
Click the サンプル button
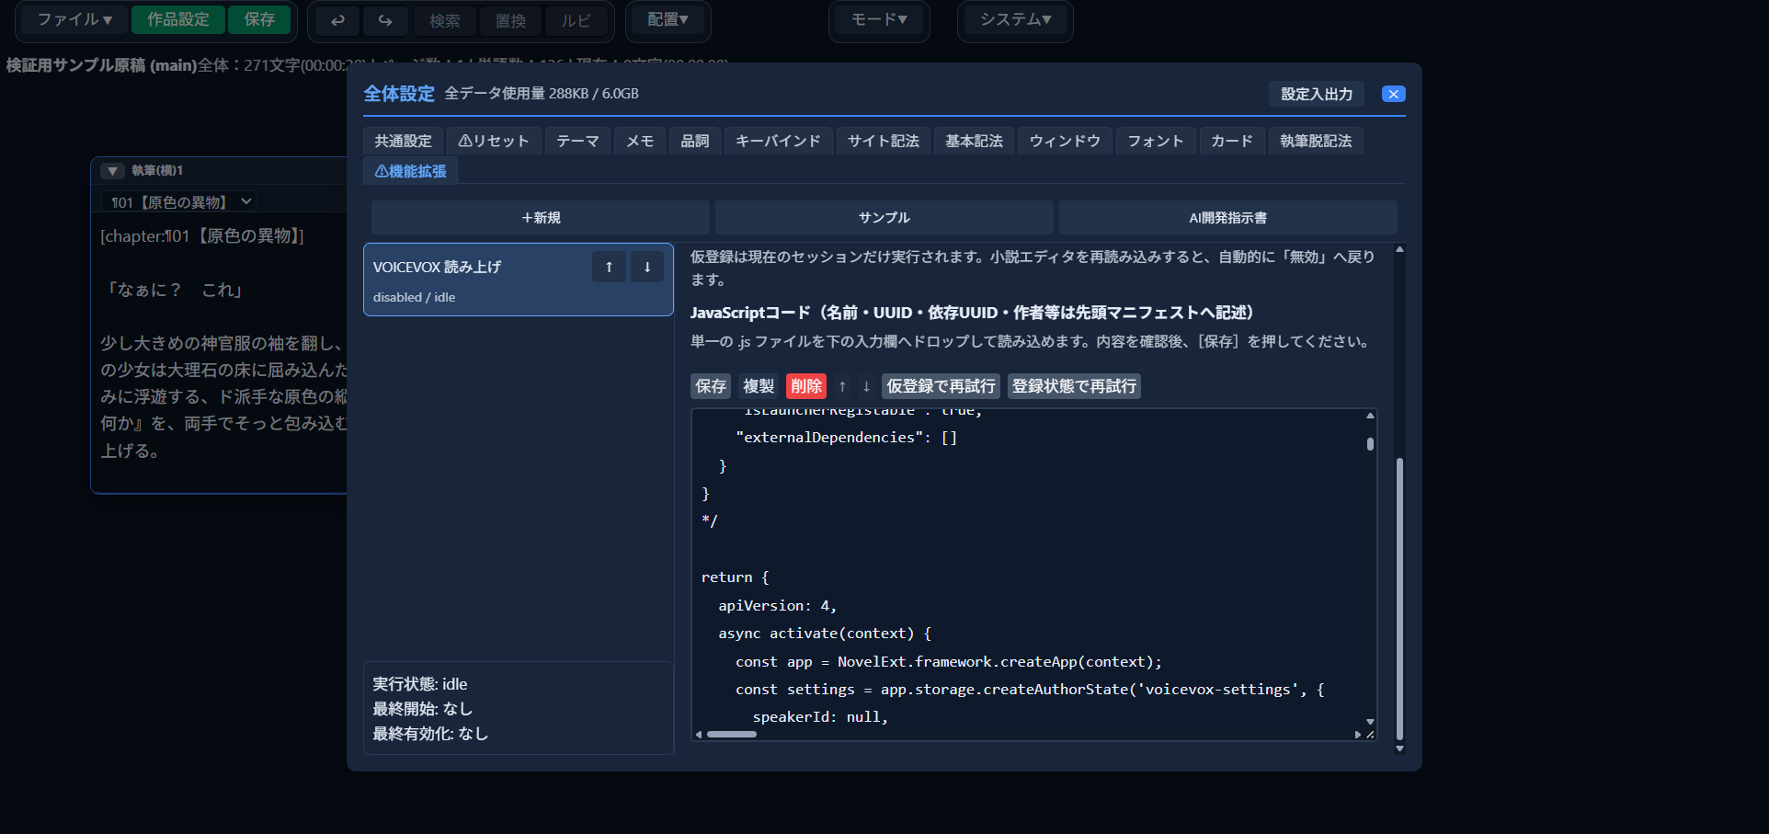point(884,218)
